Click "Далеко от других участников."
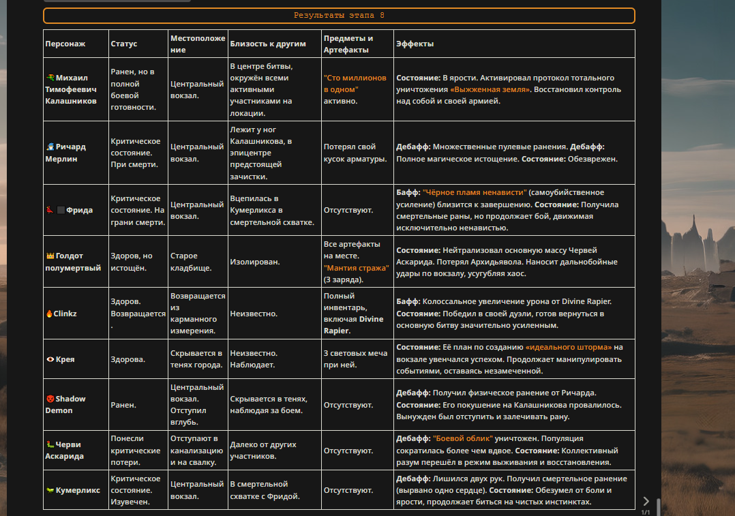Screen dimensions: 735x516 pos(263,450)
